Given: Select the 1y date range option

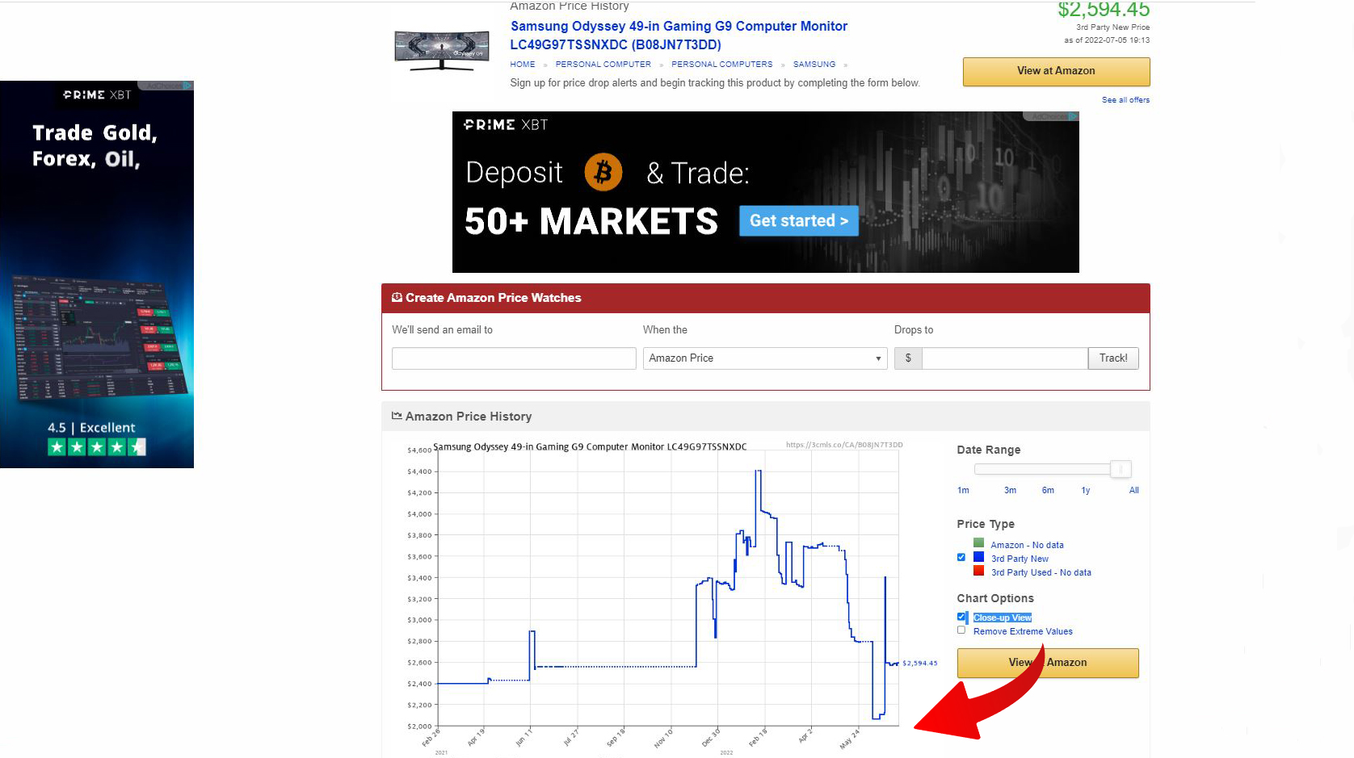Looking at the screenshot, I should click(1085, 490).
